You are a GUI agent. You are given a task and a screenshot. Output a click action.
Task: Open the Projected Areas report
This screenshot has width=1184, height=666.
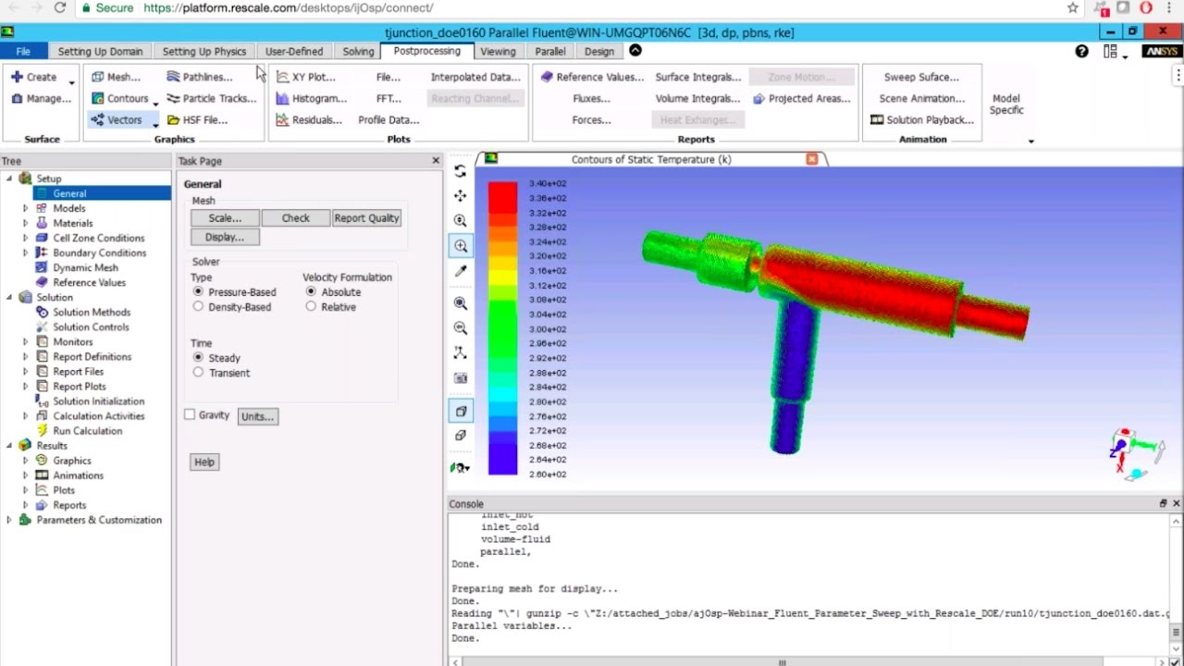pyautogui.click(x=801, y=98)
